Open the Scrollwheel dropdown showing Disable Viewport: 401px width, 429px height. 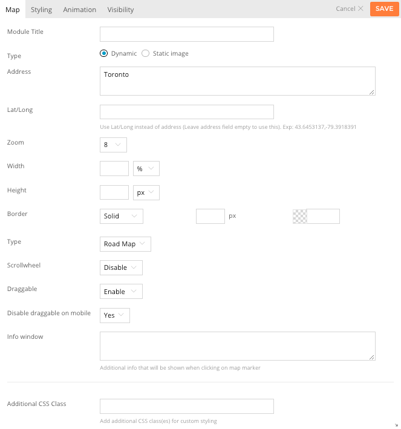pyautogui.click(x=121, y=267)
